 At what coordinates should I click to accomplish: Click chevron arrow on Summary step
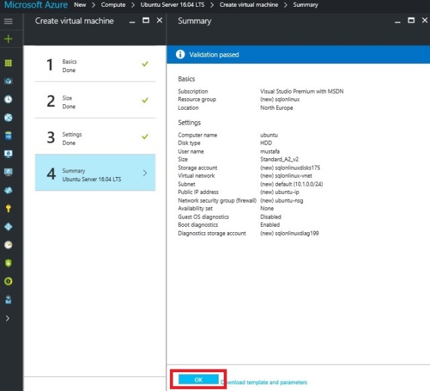145,173
